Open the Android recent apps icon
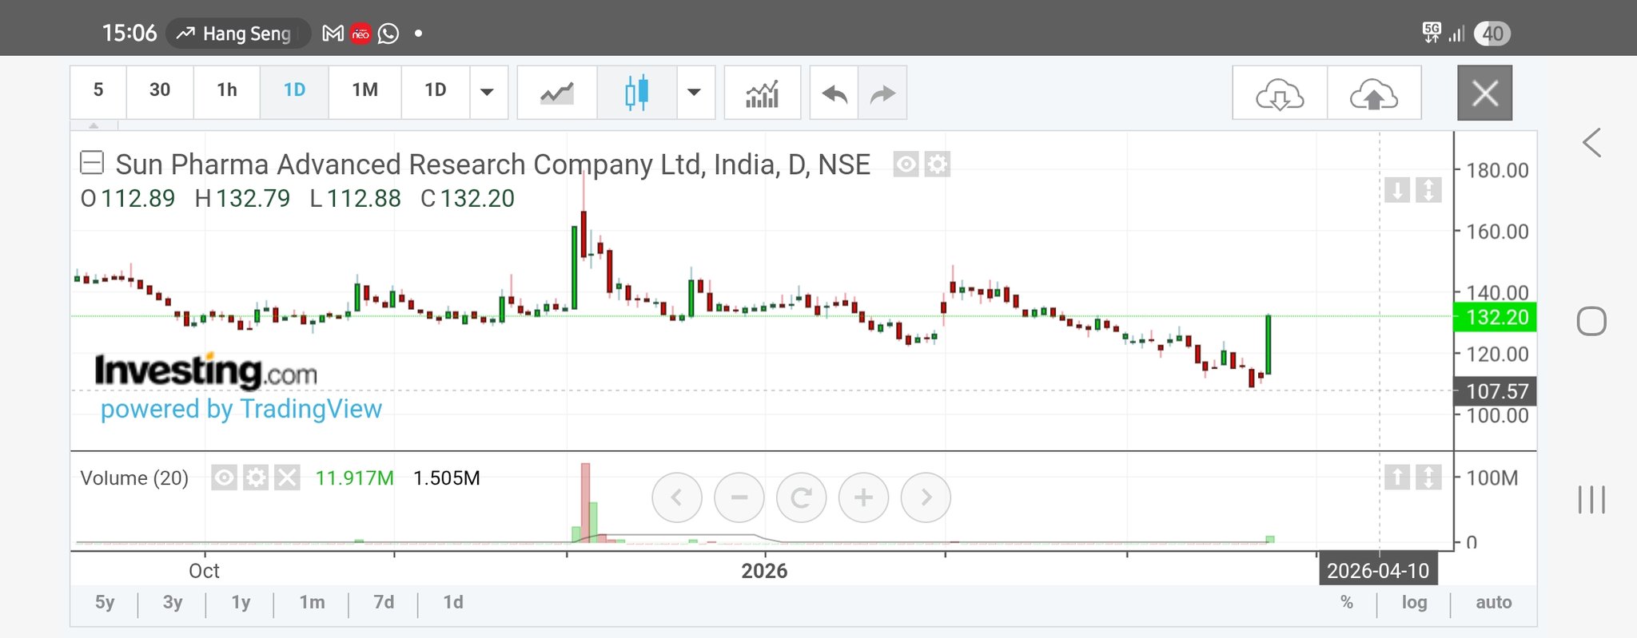1637x638 pixels. point(1591,500)
